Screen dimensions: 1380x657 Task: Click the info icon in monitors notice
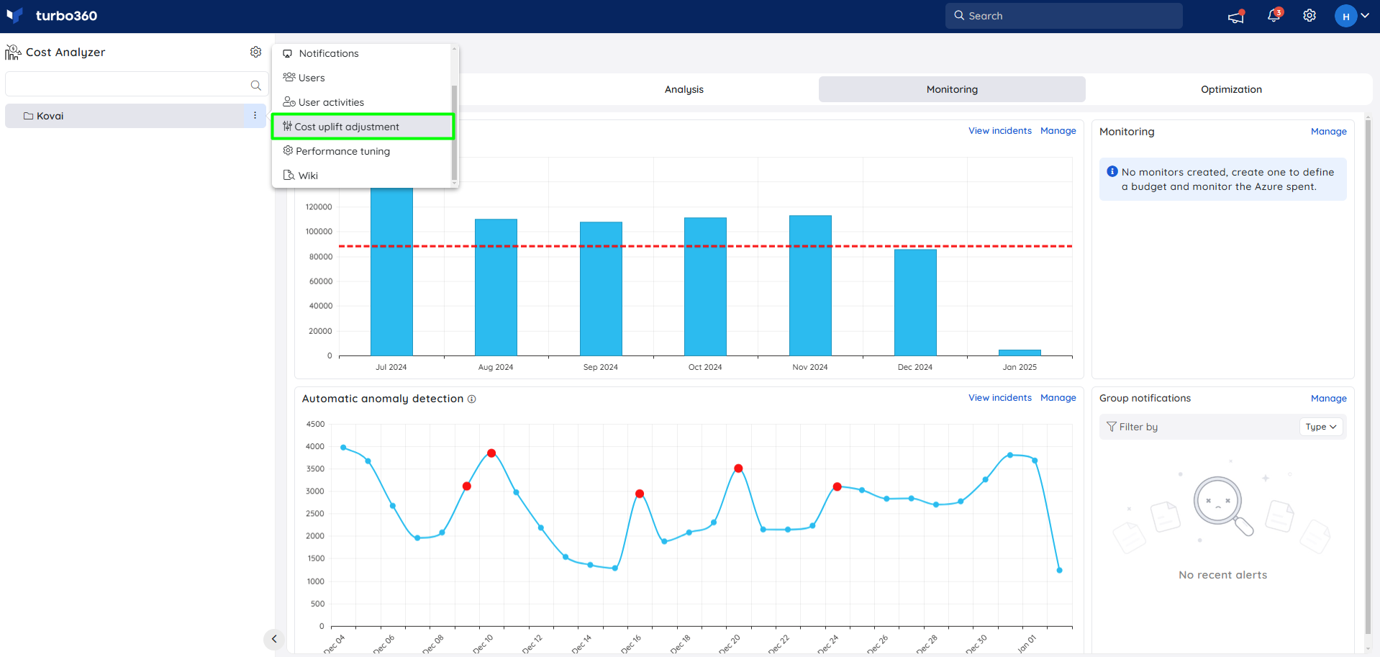point(1112,171)
